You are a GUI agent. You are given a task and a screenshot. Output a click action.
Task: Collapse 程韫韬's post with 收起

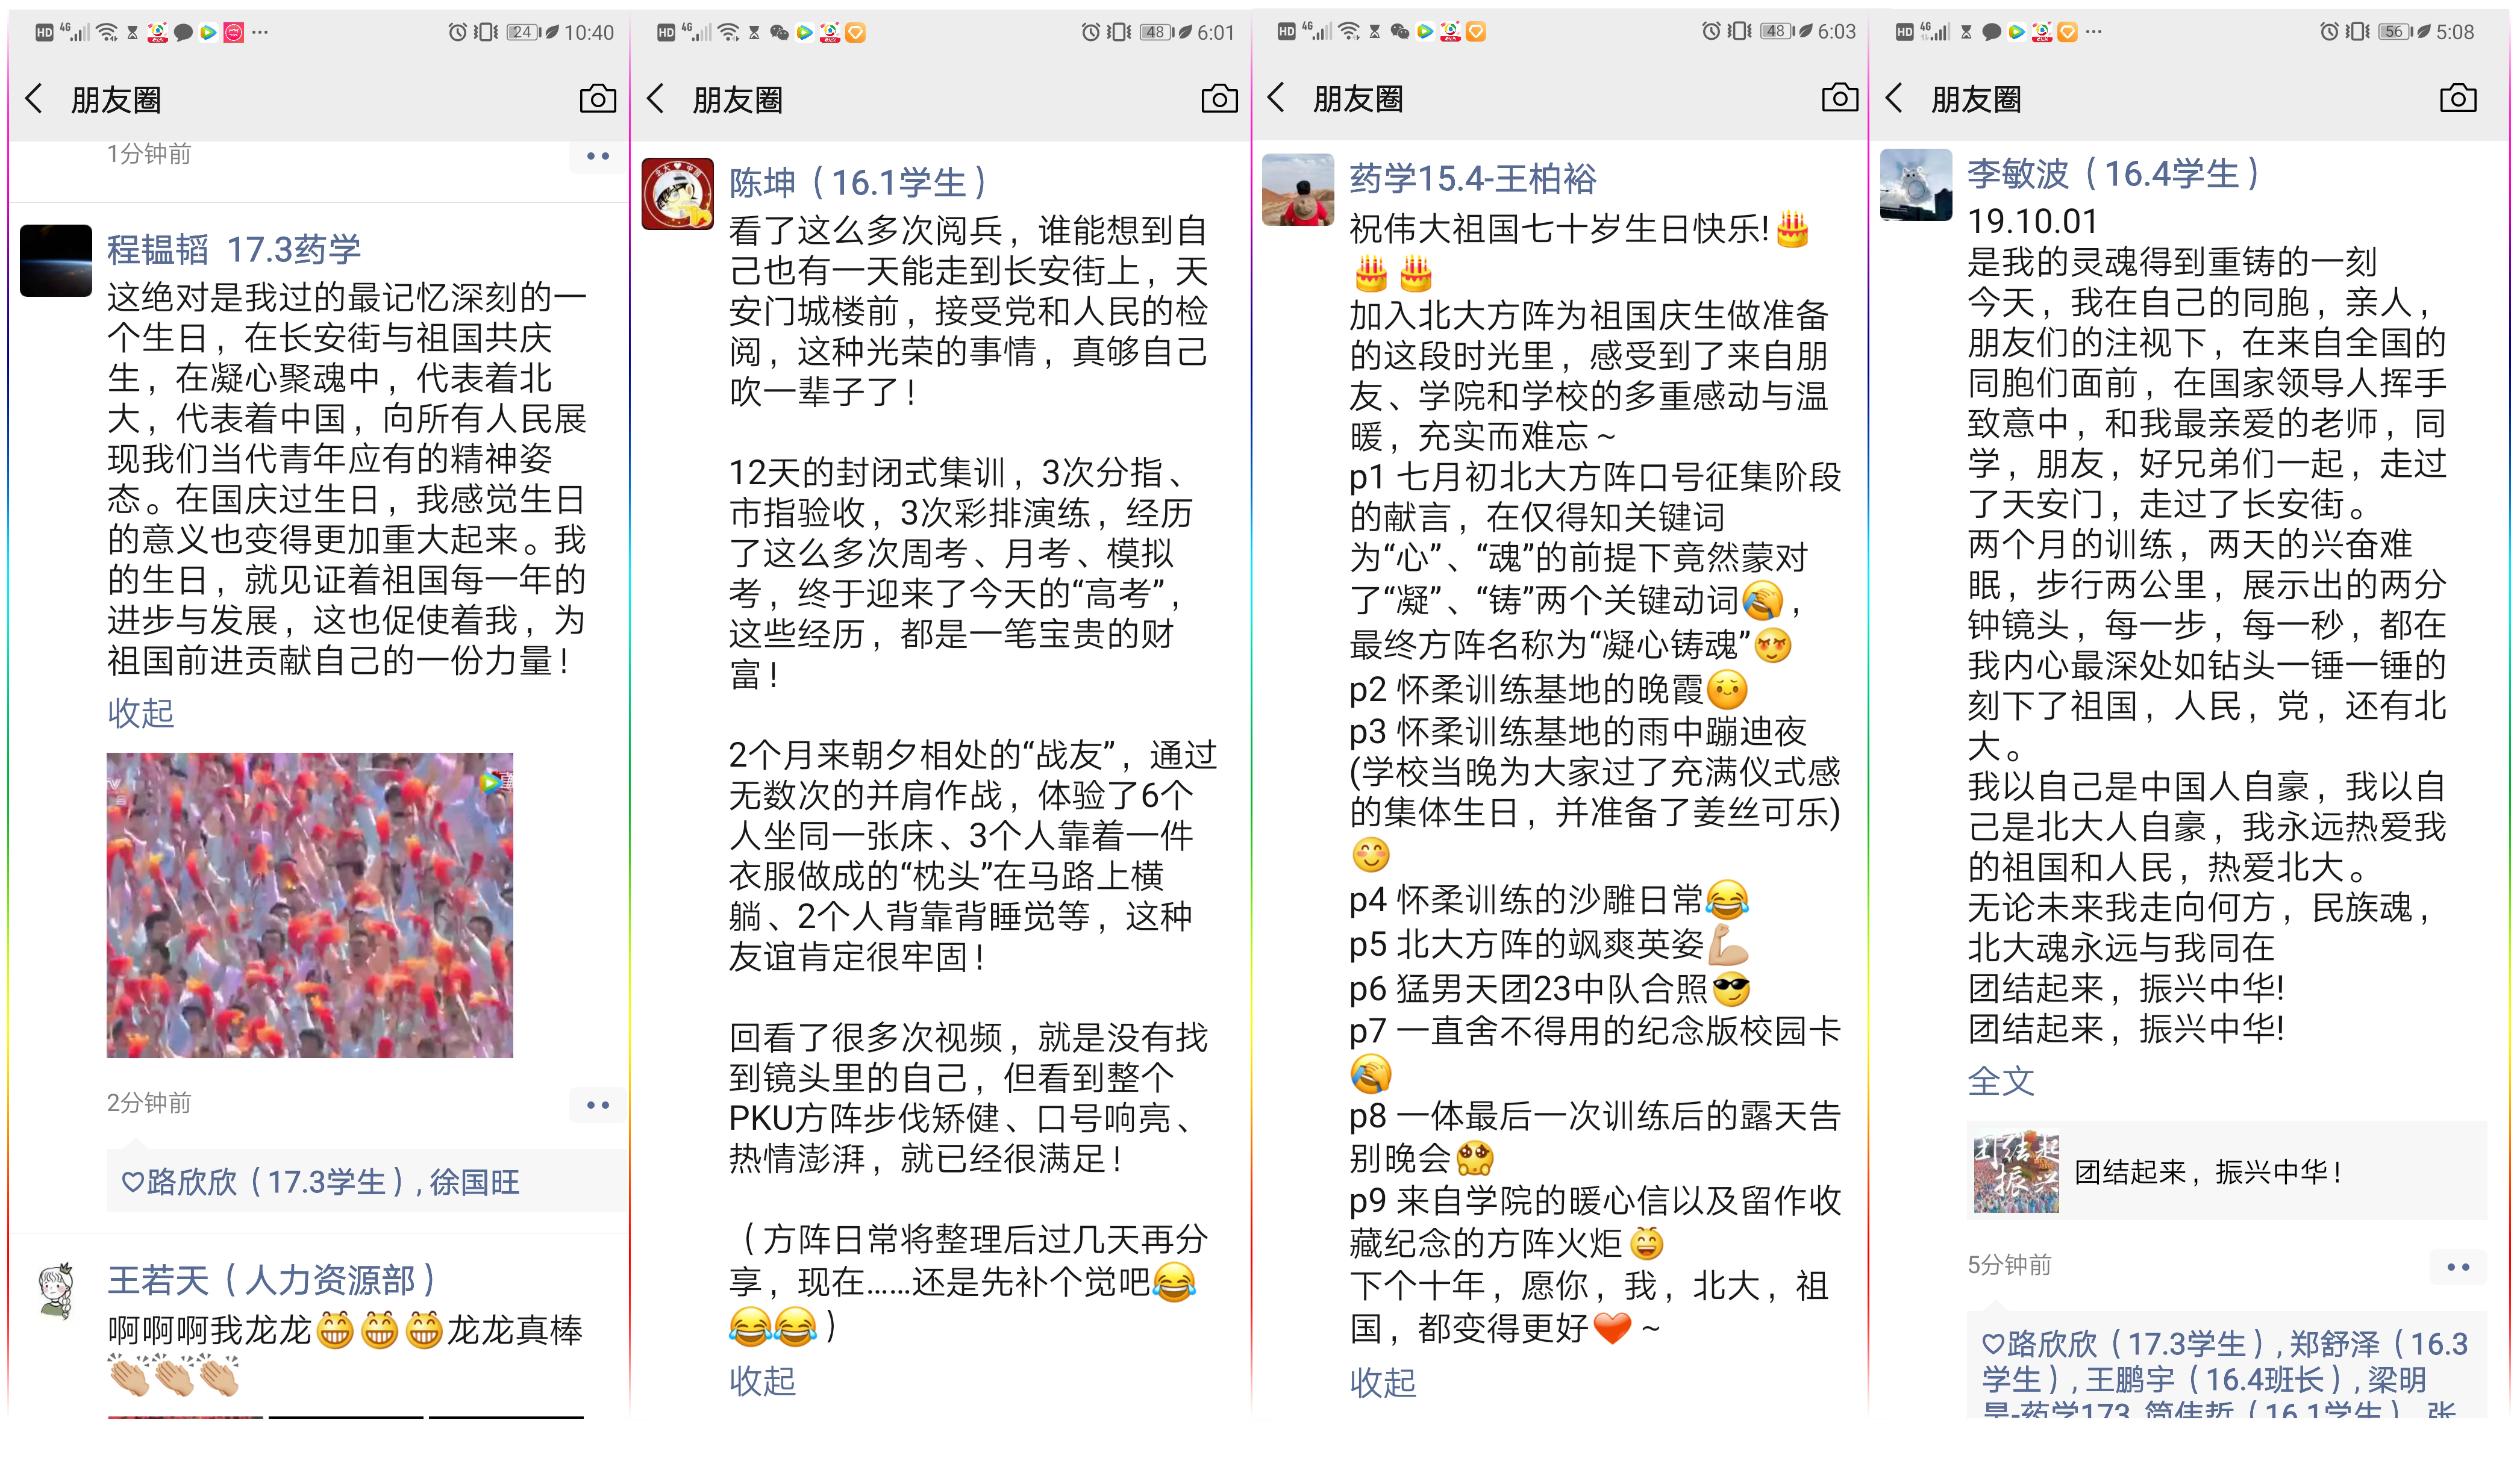140,712
